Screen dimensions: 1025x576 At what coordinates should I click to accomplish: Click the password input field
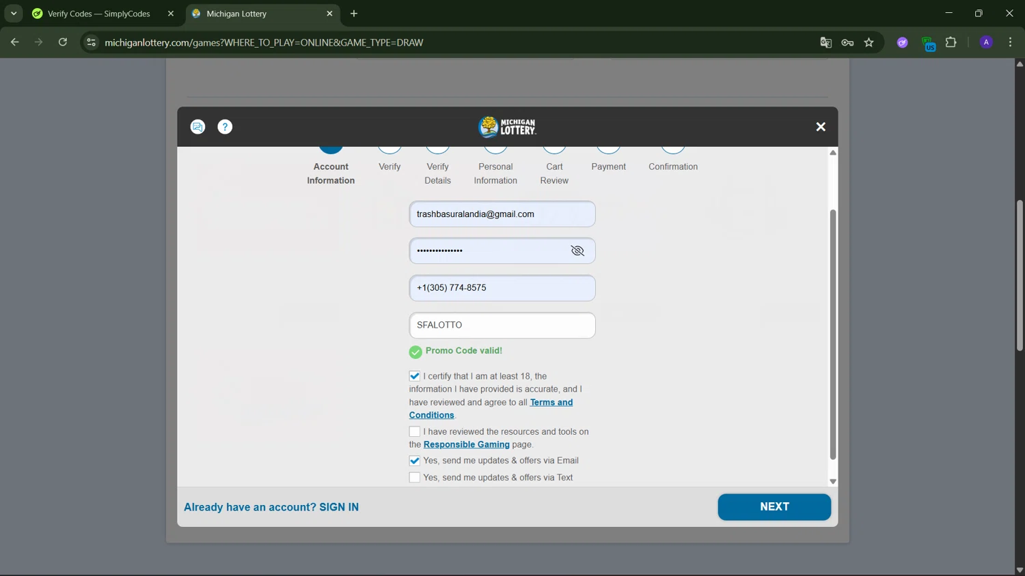[502, 251]
